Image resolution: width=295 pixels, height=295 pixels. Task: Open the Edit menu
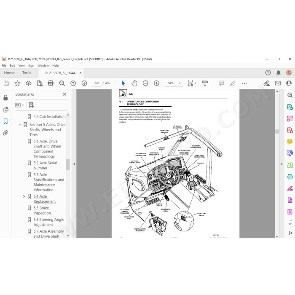tap(12, 65)
